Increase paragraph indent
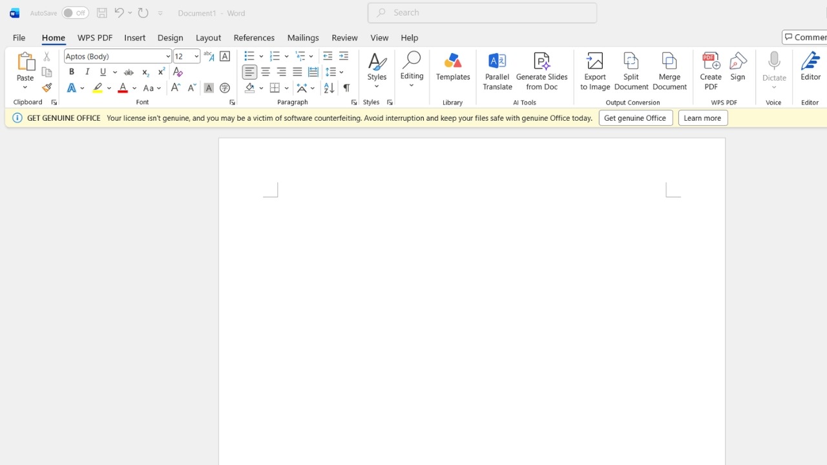This screenshot has height=465, width=827. point(344,56)
